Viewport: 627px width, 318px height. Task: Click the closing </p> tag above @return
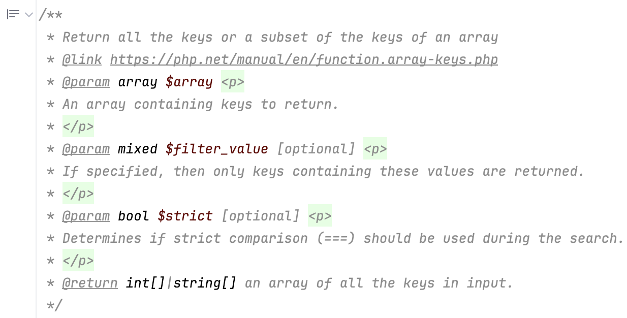[78, 261]
